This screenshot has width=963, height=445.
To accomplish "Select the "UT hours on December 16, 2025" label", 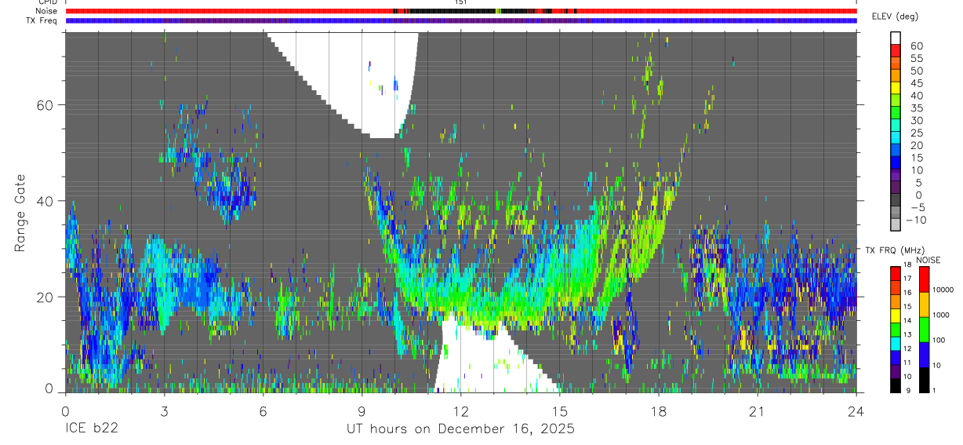I will point(460,429).
